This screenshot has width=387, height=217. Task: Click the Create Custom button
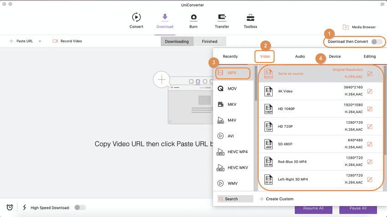click(x=277, y=199)
